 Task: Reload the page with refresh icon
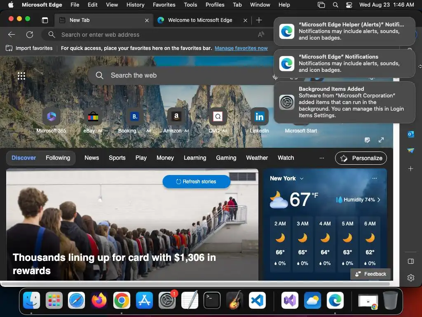click(30, 35)
